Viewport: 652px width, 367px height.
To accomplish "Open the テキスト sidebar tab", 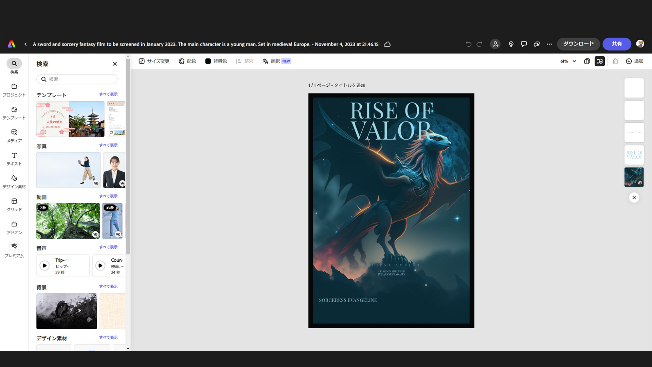I will 14,159.
